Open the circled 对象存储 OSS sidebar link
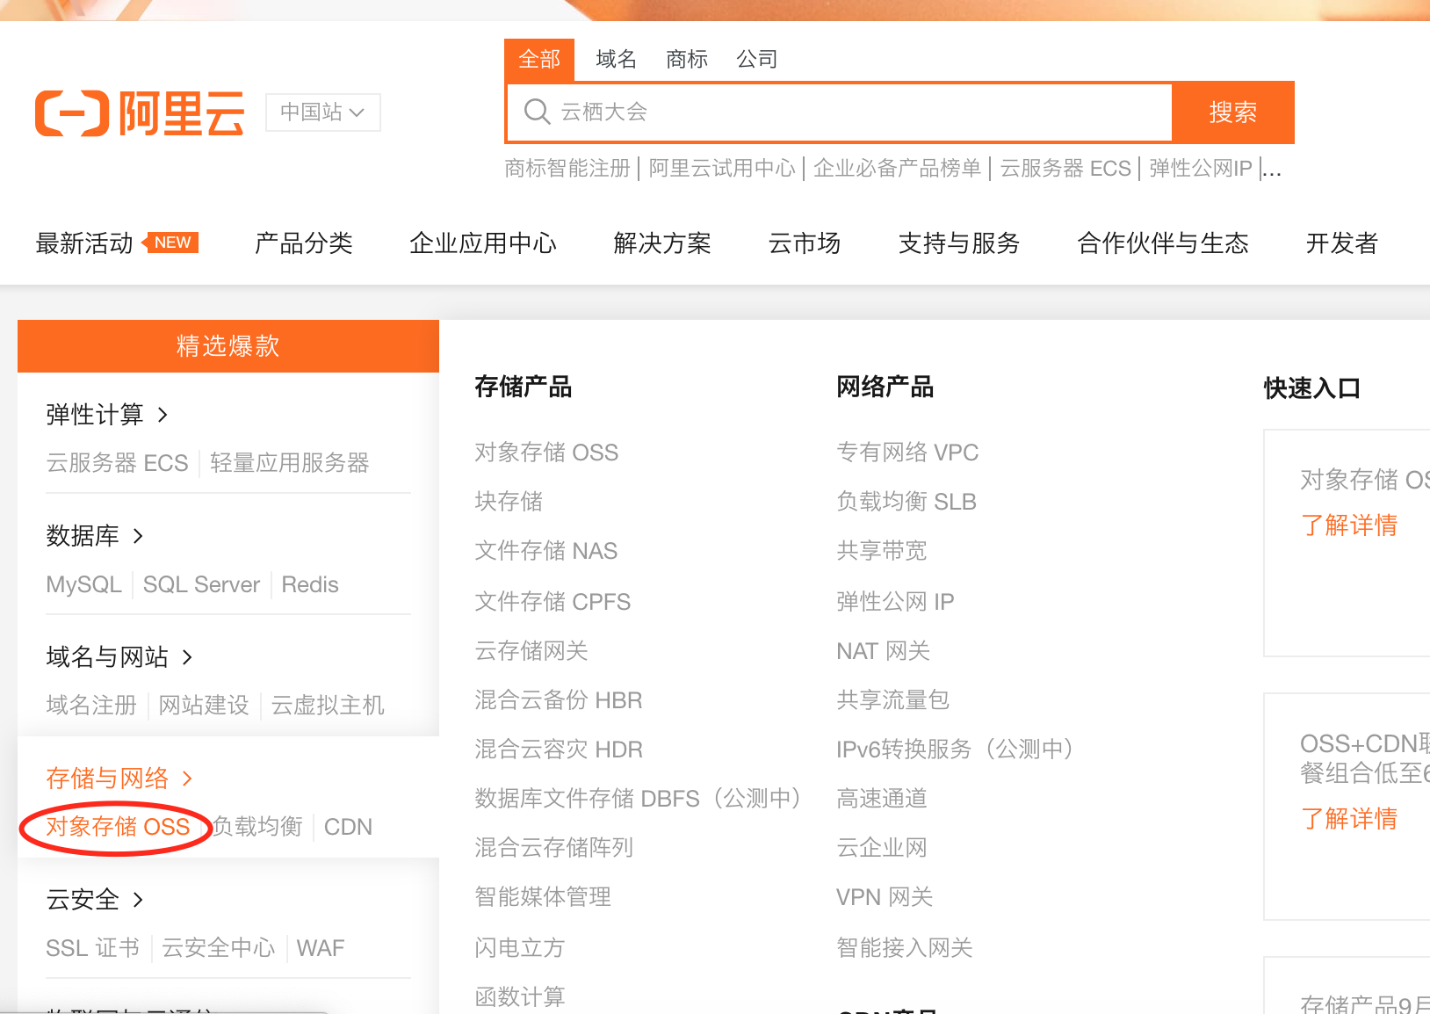This screenshot has width=1430, height=1014. 118,827
